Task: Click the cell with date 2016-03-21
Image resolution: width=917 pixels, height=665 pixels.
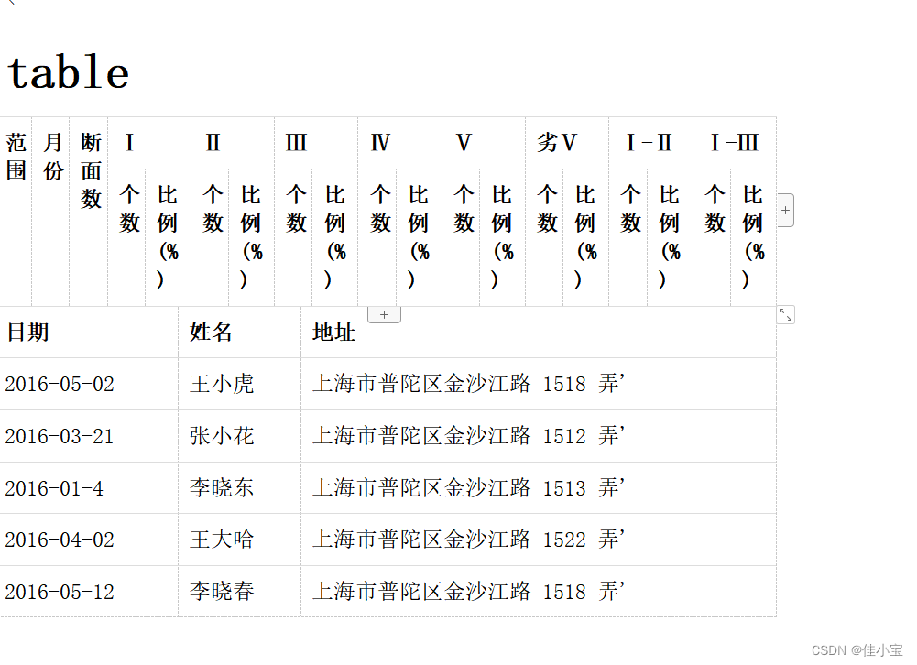Action: pyautogui.click(x=59, y=436)
